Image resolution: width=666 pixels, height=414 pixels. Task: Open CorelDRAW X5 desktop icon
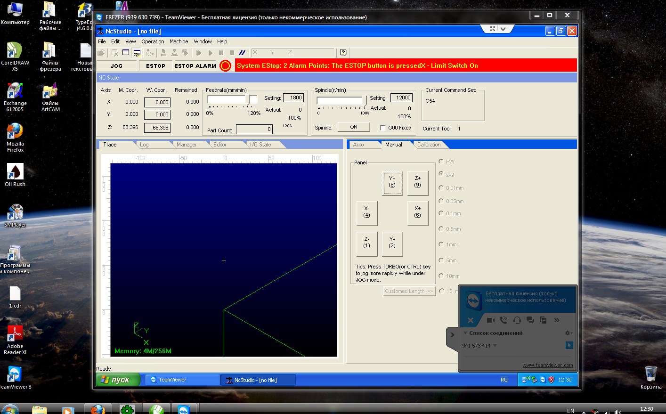point(15,57)
